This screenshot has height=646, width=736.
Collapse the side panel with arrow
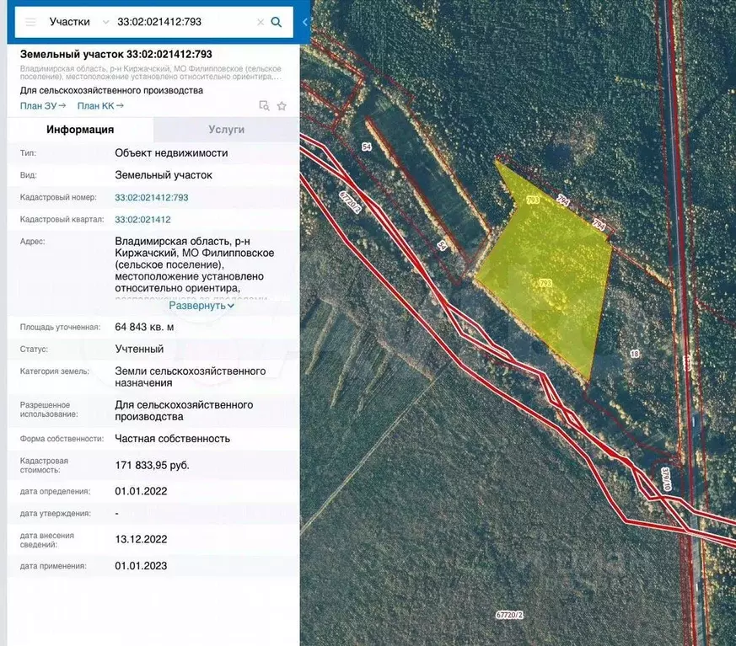(305, 22)
